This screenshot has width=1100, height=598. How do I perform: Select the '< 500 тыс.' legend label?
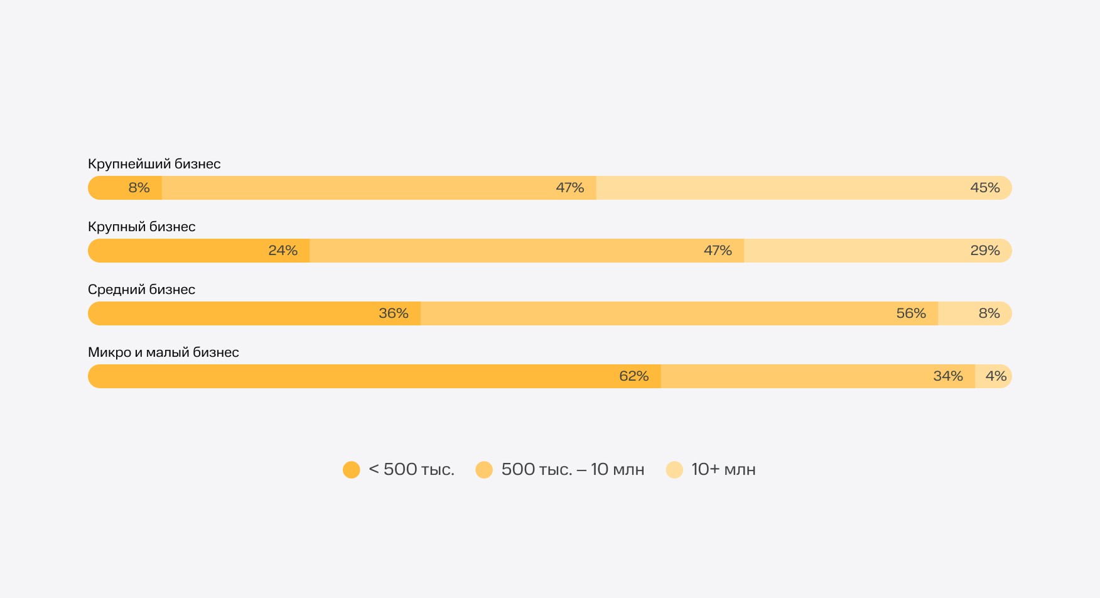411,470
